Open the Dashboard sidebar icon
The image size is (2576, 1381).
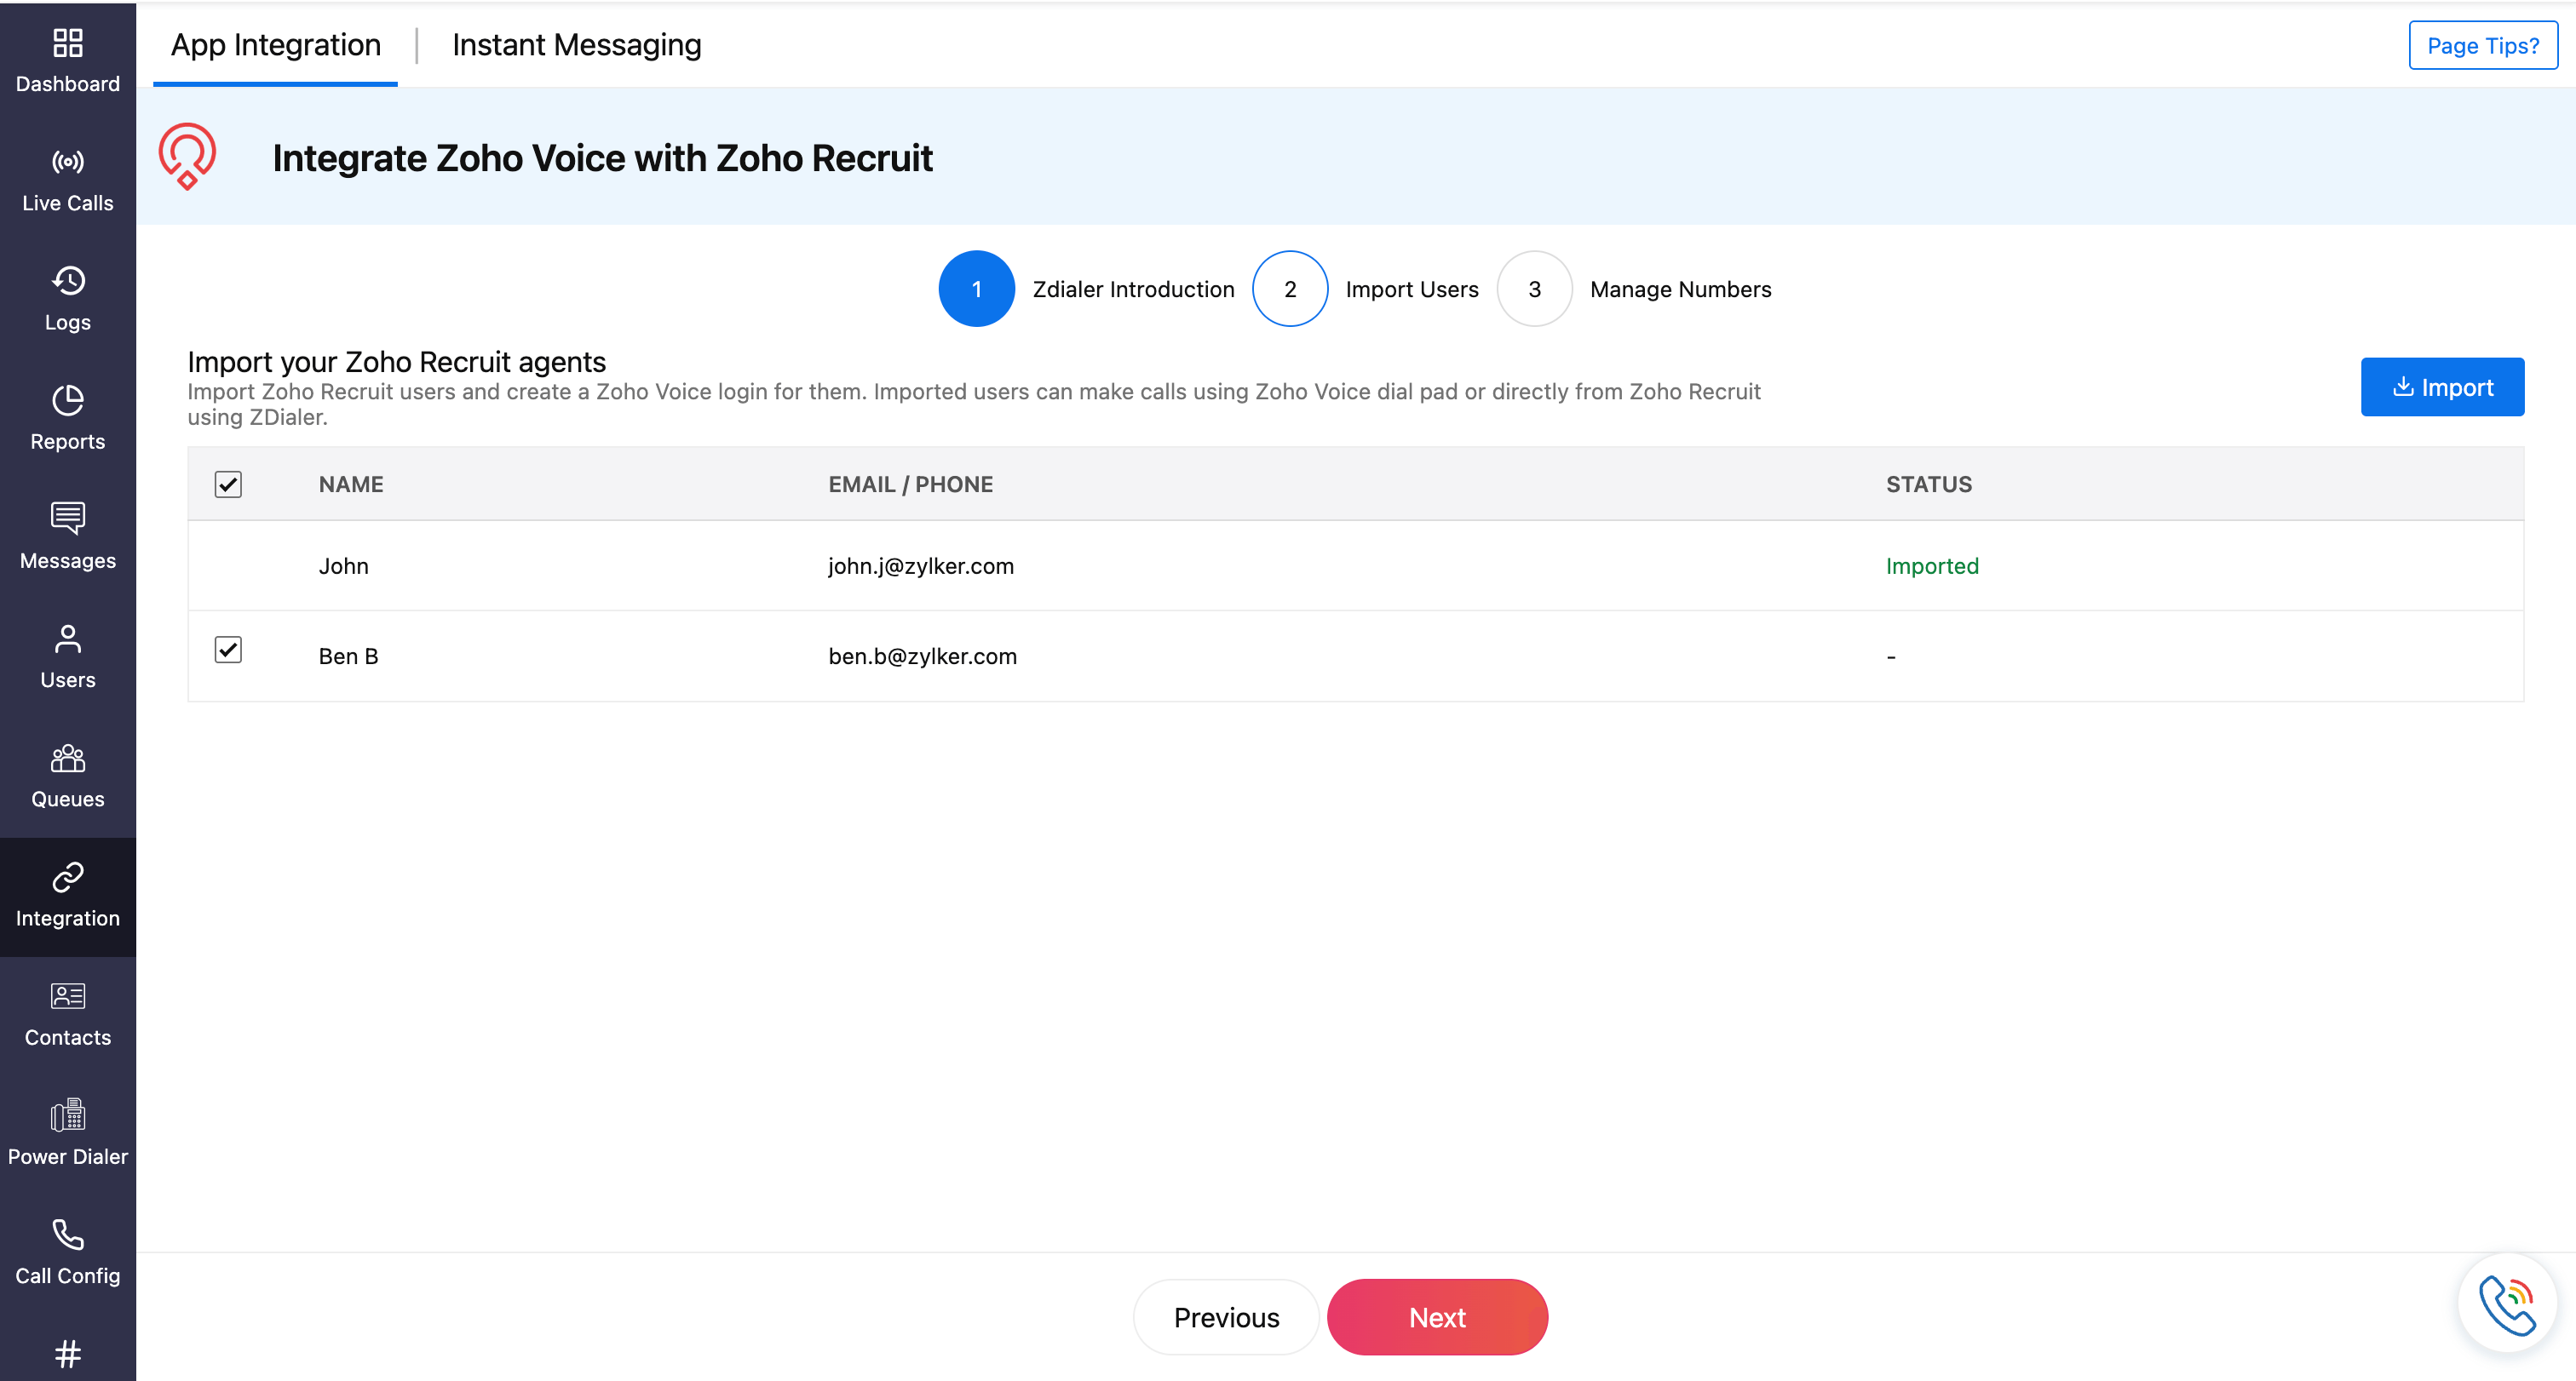coord(67,43)
